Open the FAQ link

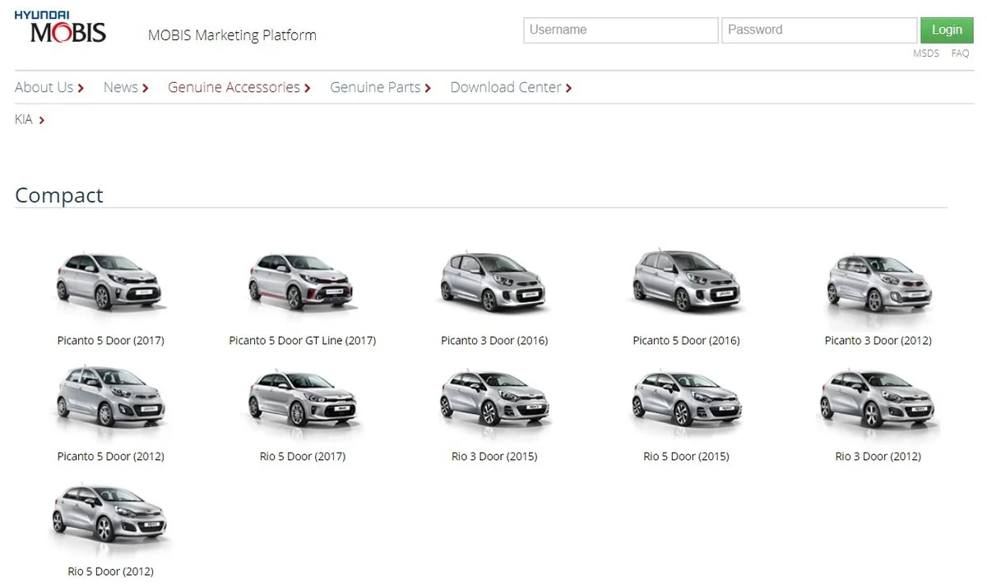pos(960,53)
